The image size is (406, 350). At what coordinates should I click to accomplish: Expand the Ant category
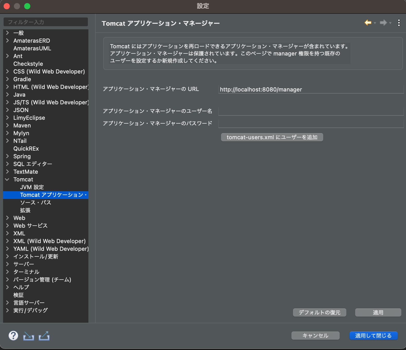click(7, 56)
